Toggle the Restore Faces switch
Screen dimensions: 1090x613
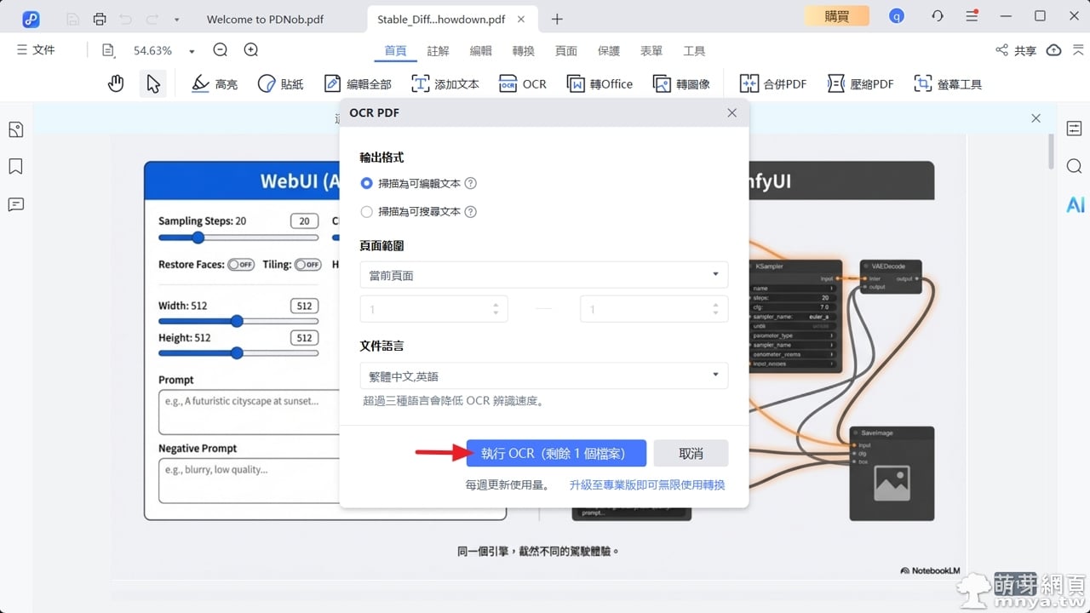(x=240, y=265)
